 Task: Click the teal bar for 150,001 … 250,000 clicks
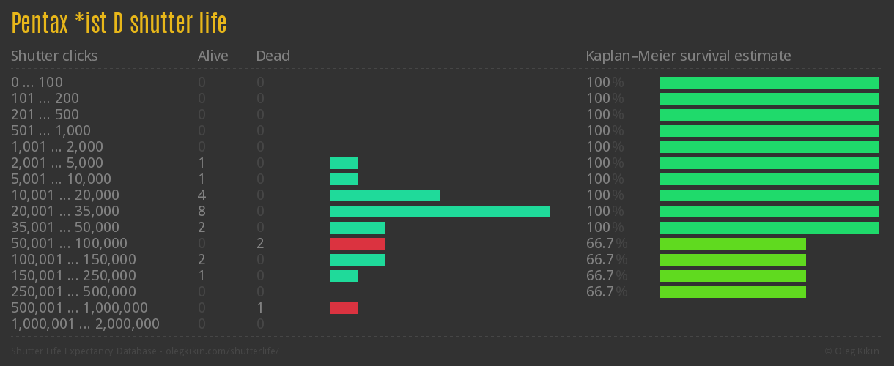(343, 276)
